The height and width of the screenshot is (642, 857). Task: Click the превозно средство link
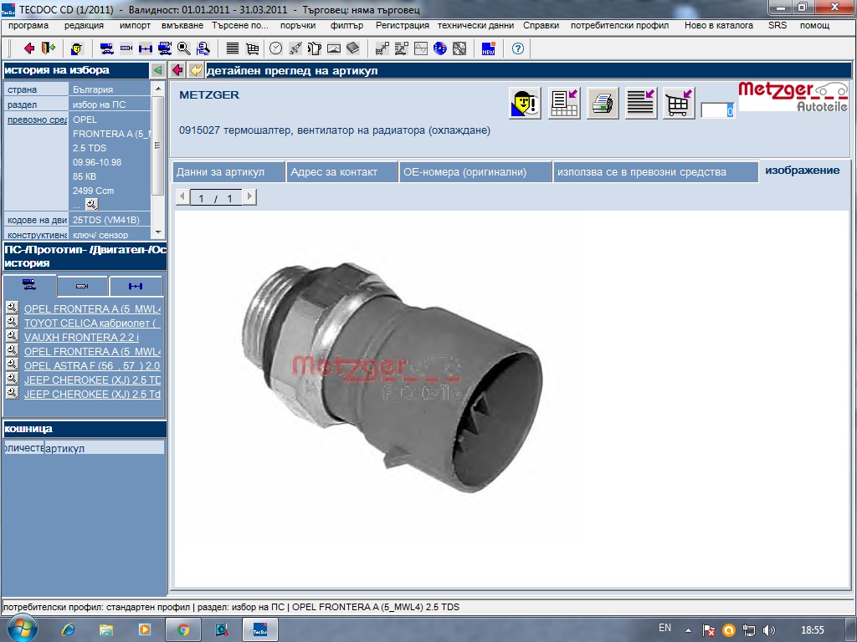37,120
